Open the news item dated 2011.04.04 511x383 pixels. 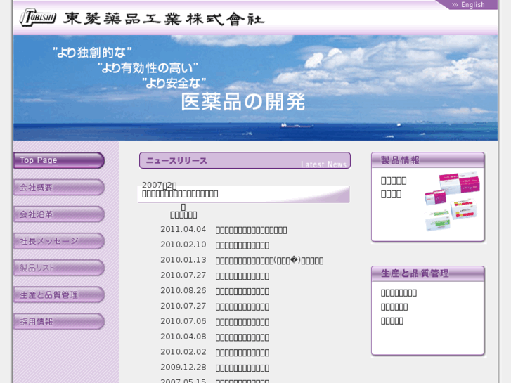251,230
